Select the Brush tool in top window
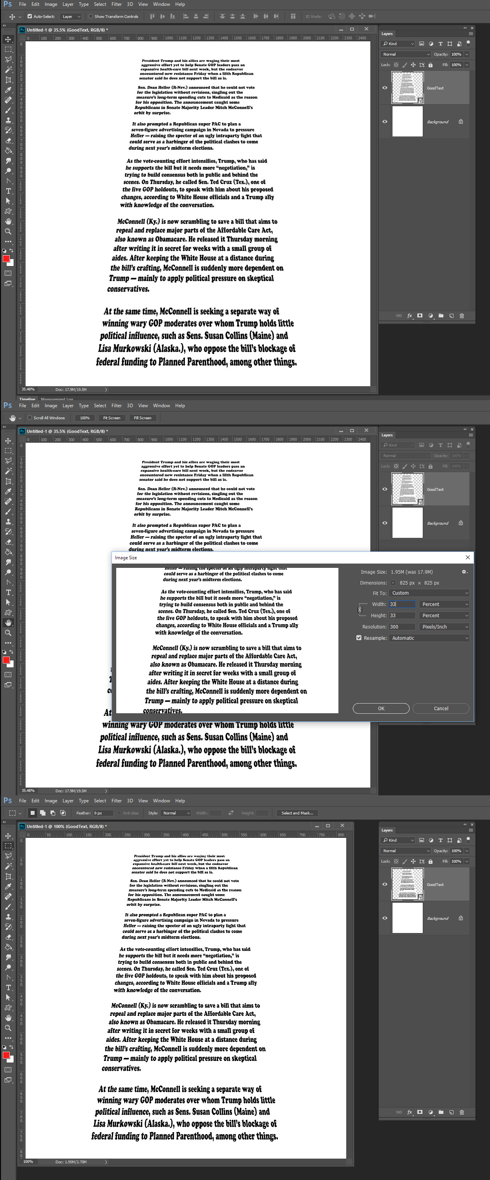Screen dimensions: 490x1180 8,110
